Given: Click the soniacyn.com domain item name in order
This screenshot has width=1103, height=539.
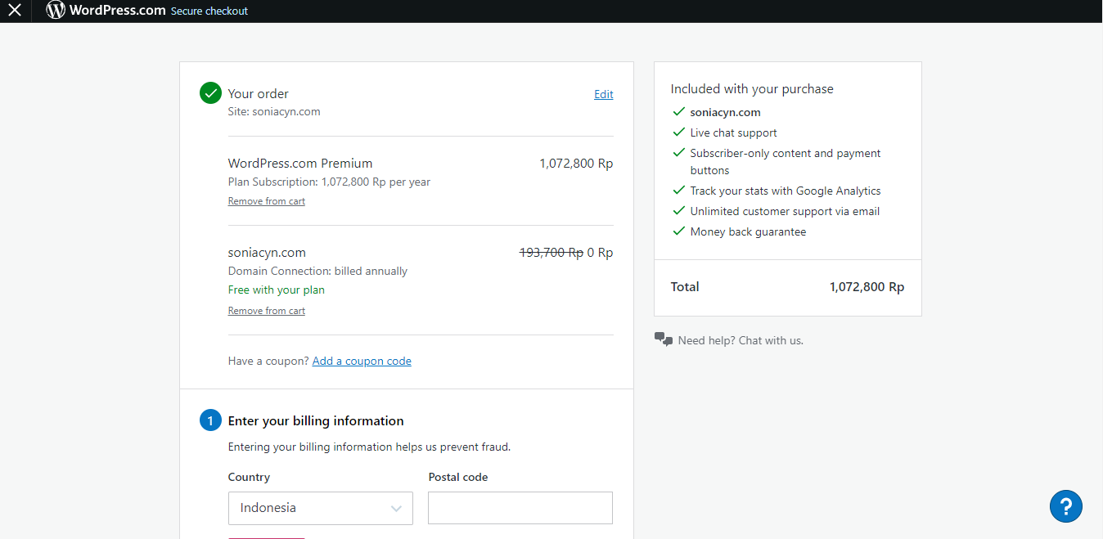Looking at the screenshot, I should [267, 253].
